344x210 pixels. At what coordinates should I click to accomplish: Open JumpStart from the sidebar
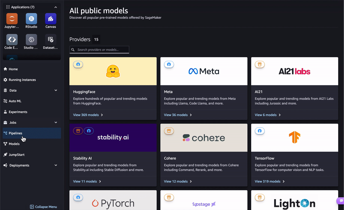coord(16,155)
